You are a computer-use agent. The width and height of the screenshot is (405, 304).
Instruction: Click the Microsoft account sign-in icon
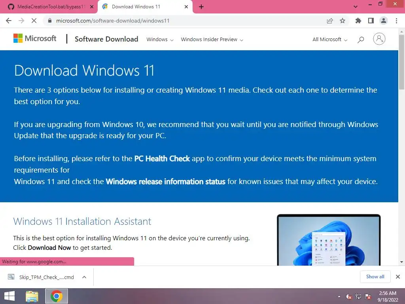[x=379, y=39]
